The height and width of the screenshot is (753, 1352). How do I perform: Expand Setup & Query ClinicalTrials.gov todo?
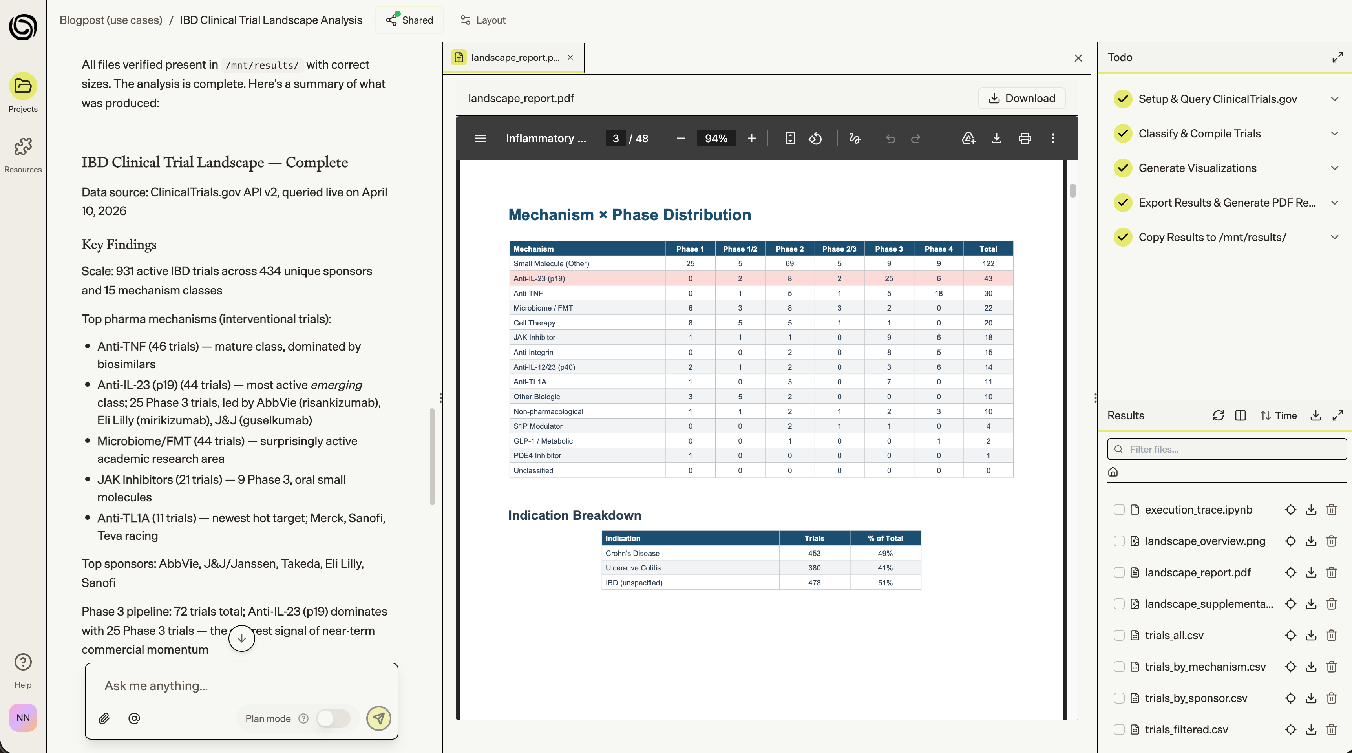tap(1334, 99)
